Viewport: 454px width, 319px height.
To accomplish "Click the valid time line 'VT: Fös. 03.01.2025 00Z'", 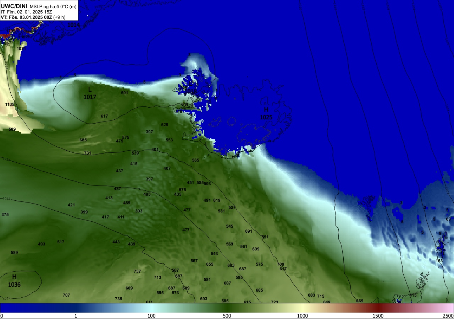I will (x=27, y=17).
